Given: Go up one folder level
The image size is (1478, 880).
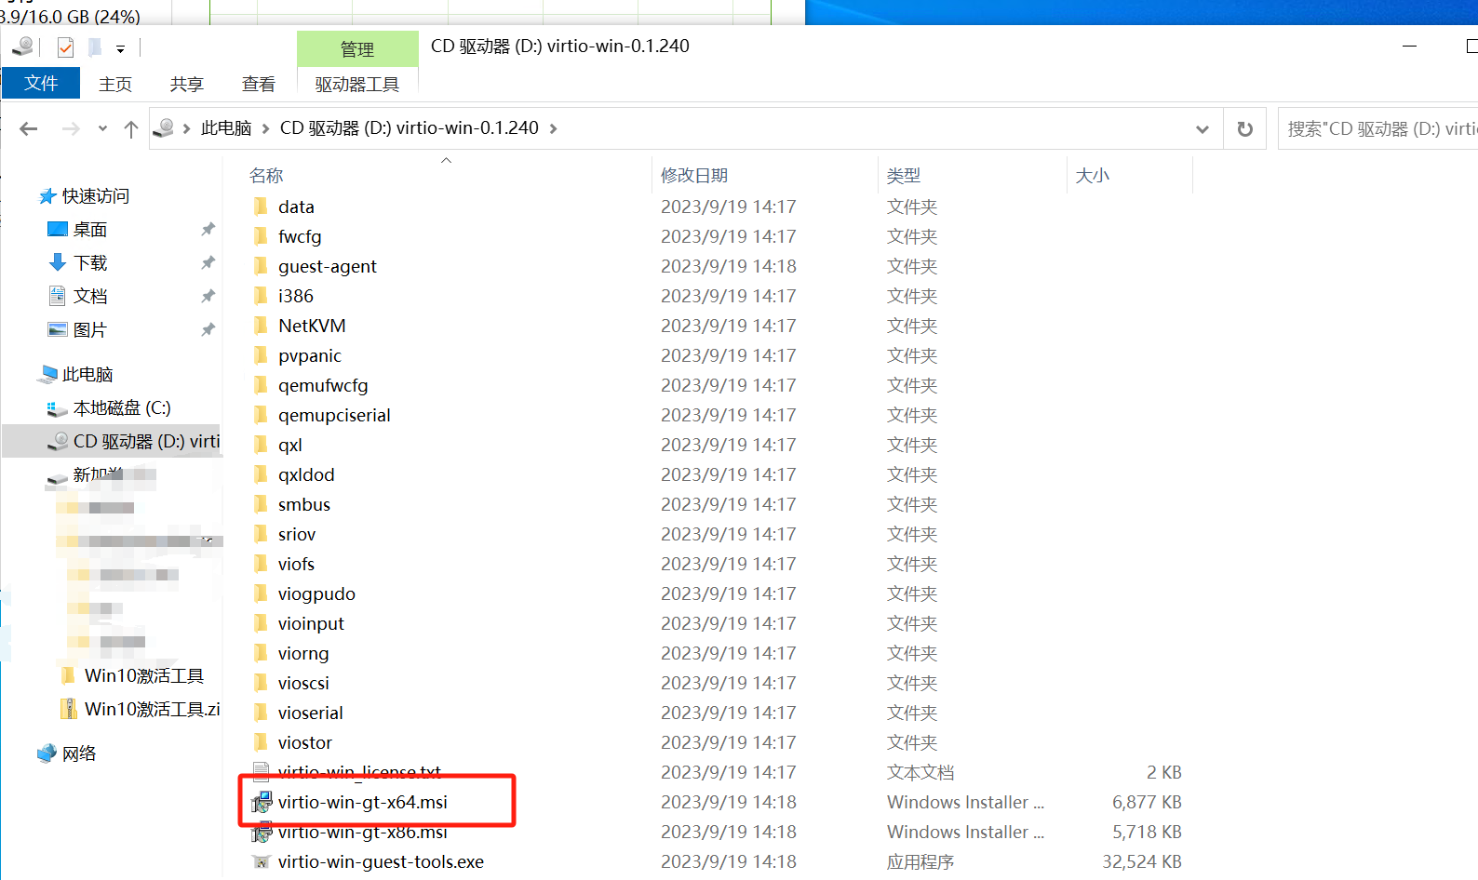Looking at the screenshot, I should pos(131,129).
